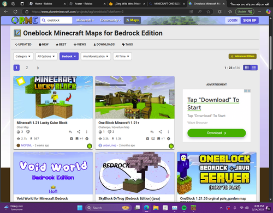Open Advanced Filters
273x213 pixels.
(x=242, y=56)
